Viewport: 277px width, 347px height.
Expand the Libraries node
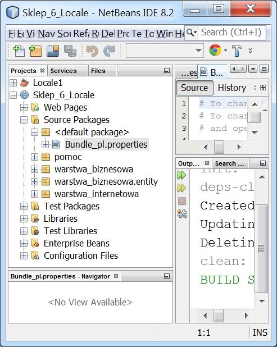24,218
